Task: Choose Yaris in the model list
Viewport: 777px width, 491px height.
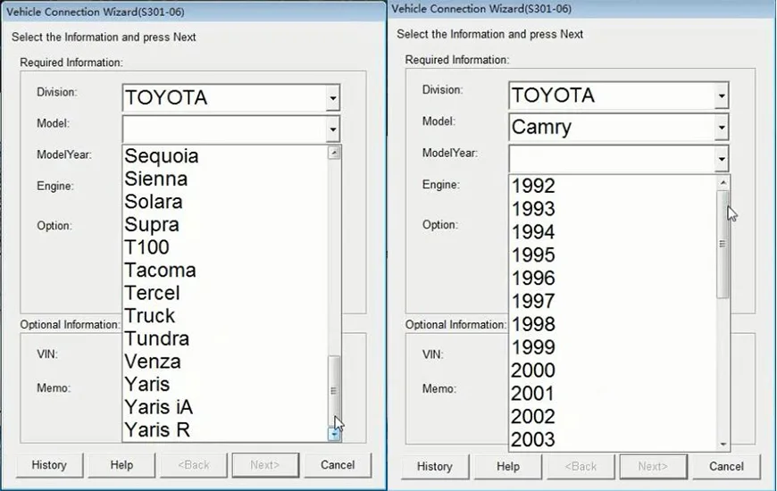Action: [225, 384]
